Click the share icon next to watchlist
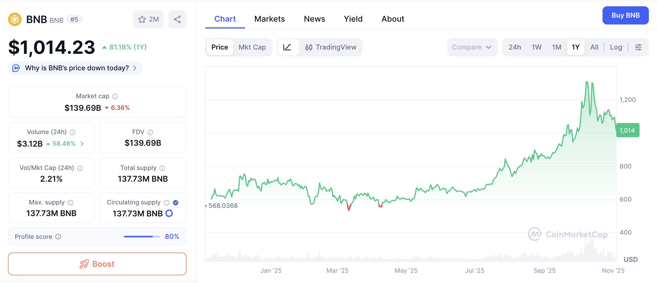 pos(177,19)
